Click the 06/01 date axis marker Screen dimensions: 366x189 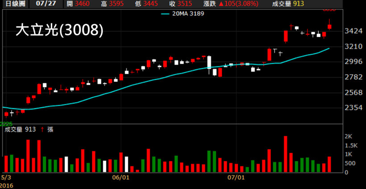tap(121, 178)
